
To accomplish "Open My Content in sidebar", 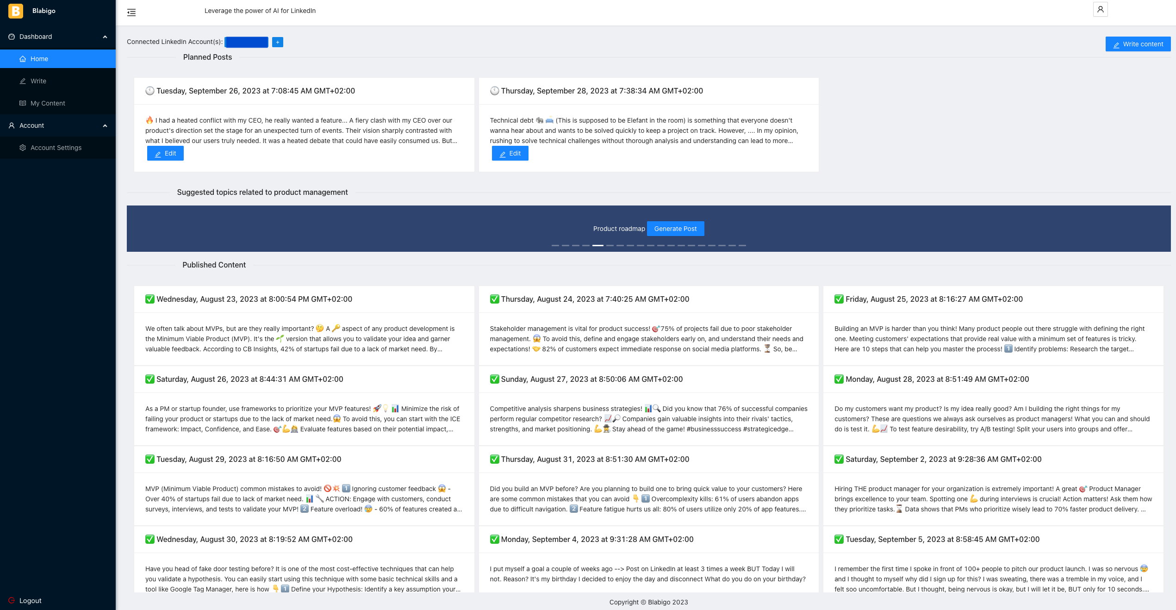I will tap(58, 103).
